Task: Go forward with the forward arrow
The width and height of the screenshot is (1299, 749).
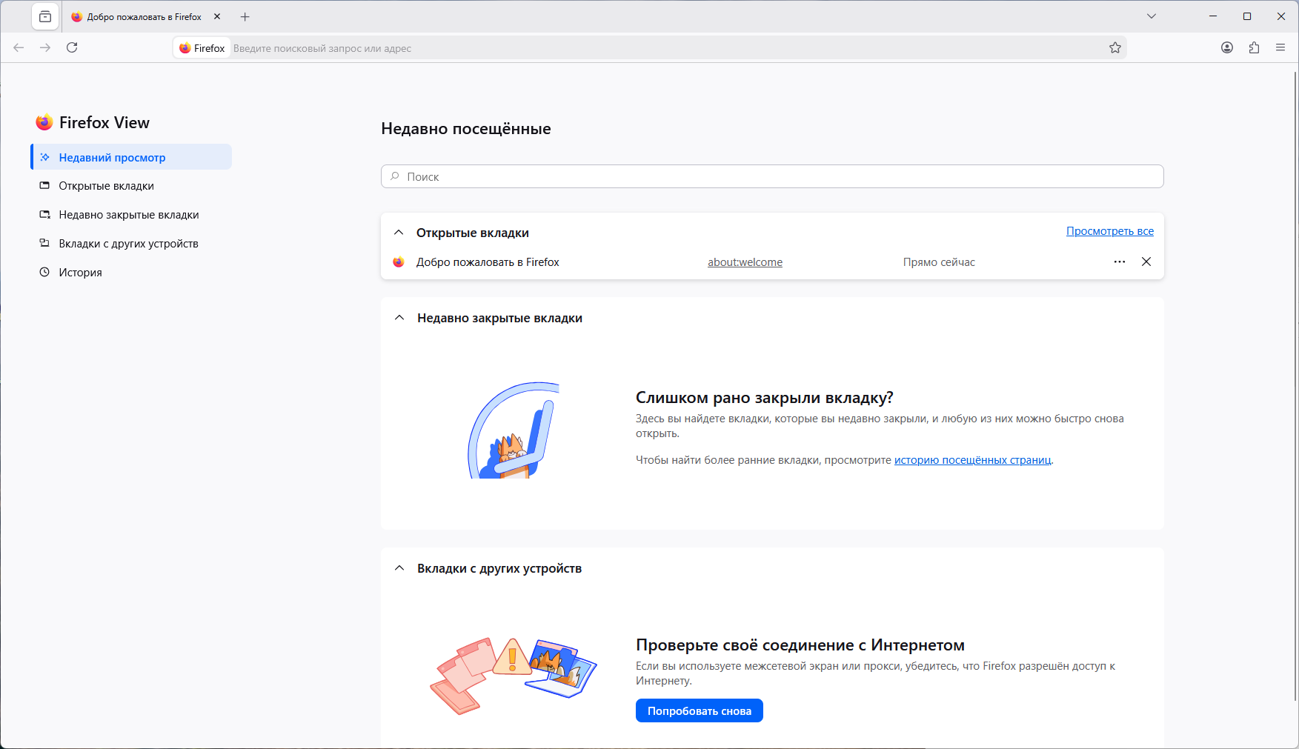Action: tap(45, 47)
